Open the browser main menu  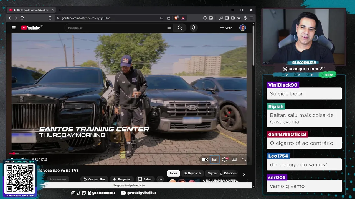251,18
